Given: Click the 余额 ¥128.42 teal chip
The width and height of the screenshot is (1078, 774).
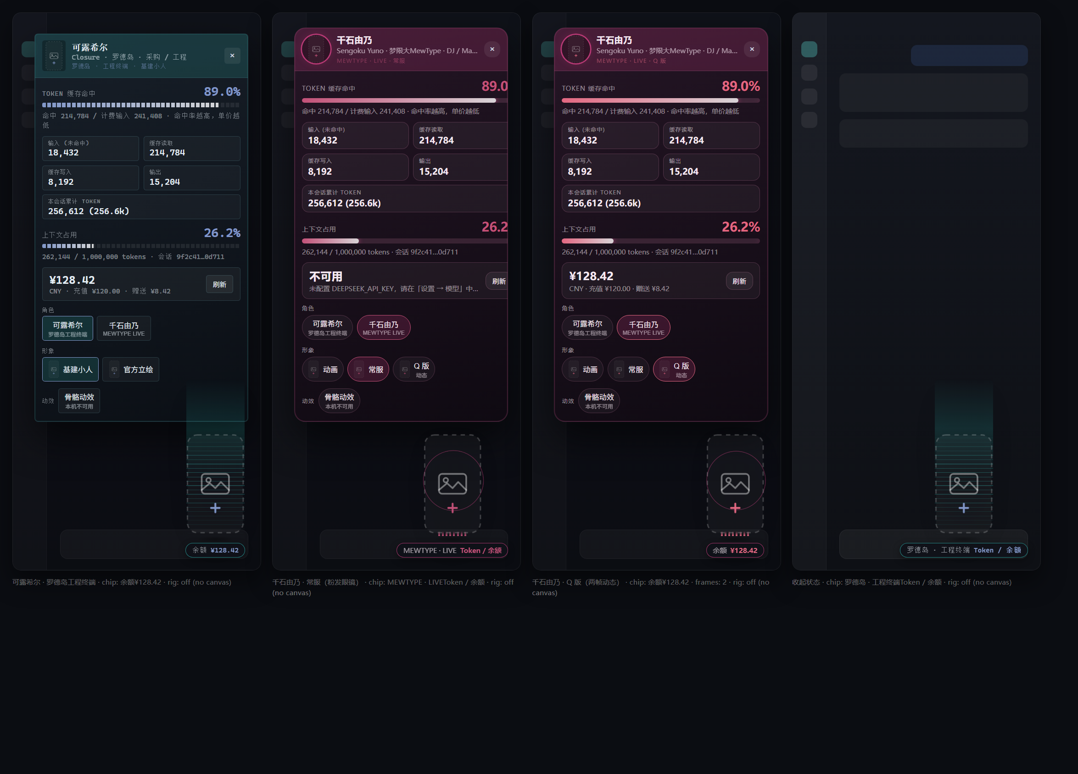Looking at the screenshot, I should (215, 550).
